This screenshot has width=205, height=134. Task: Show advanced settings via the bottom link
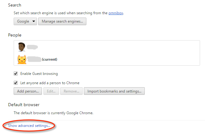[x=29, y=126]
